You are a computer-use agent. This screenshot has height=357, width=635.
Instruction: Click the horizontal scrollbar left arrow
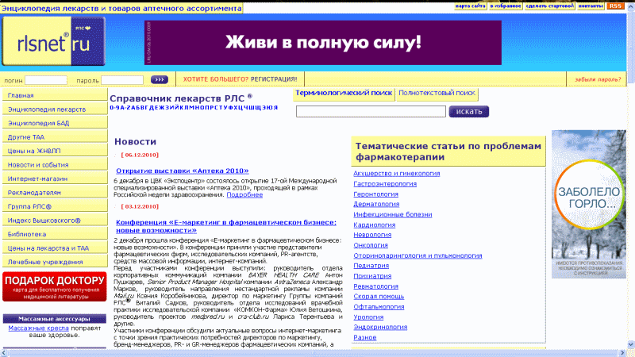coord(4,353)
